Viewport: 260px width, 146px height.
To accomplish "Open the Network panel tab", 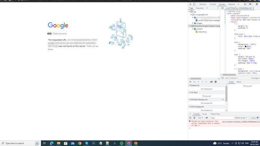I will [231, 4].
